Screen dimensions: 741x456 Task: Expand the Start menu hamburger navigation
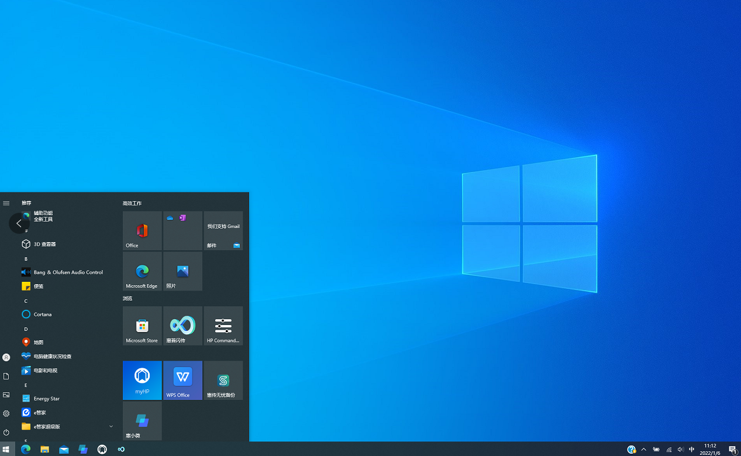(x=6, y=203)
